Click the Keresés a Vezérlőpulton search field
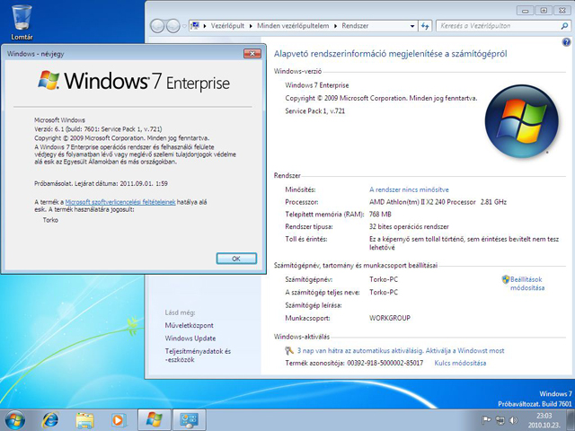Viewport: 575px width, 431px height. [x=497, y=26]
